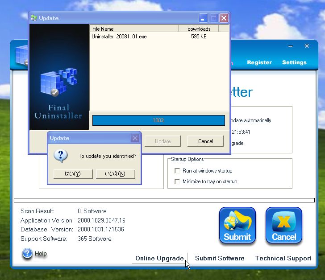Screen dimensions: 325x280
Task: Click the greyed Update button
Action: [162, 141]
